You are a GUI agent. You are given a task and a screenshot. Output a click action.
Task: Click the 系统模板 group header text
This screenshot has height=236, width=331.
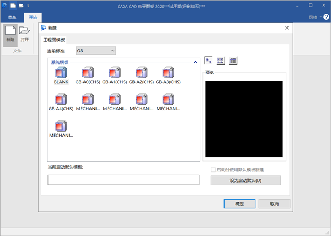tap(60, 62)
